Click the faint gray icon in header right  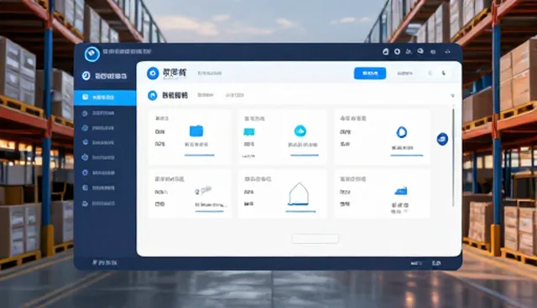point(430,73)
